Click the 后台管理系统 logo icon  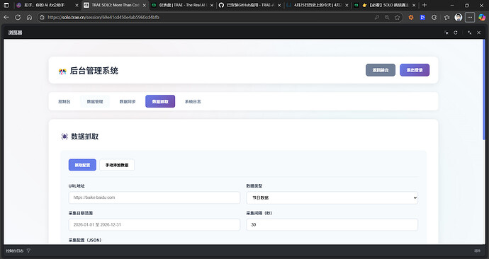(62, 71)
